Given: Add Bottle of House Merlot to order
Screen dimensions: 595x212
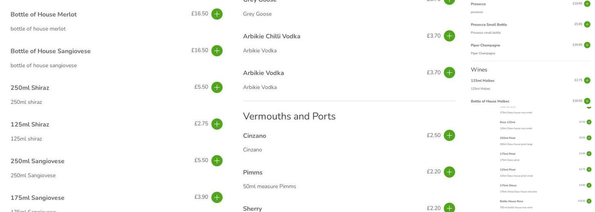Looking at the screenshot, I should coord(217,14).
